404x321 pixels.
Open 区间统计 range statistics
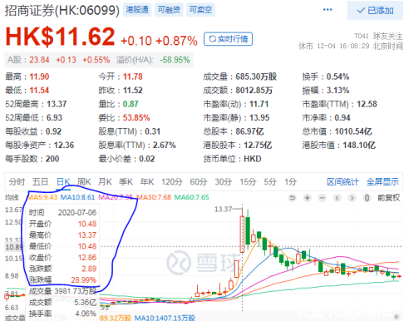342,182
